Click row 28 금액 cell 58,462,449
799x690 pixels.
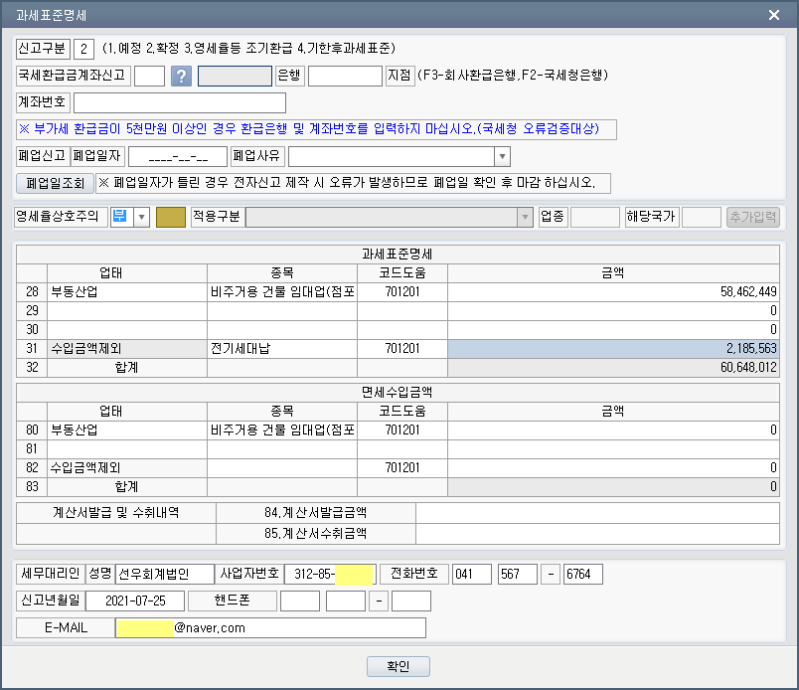(613, 292)
